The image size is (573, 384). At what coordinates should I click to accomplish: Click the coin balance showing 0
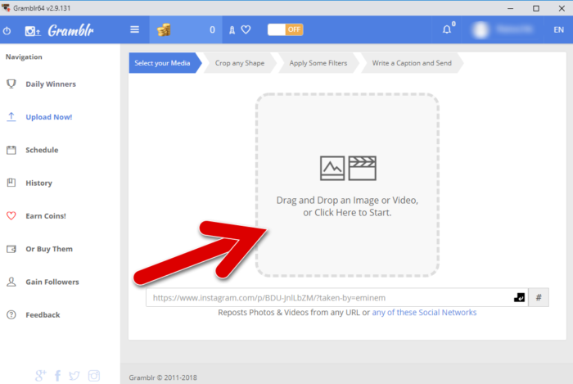tap(212, 30)
